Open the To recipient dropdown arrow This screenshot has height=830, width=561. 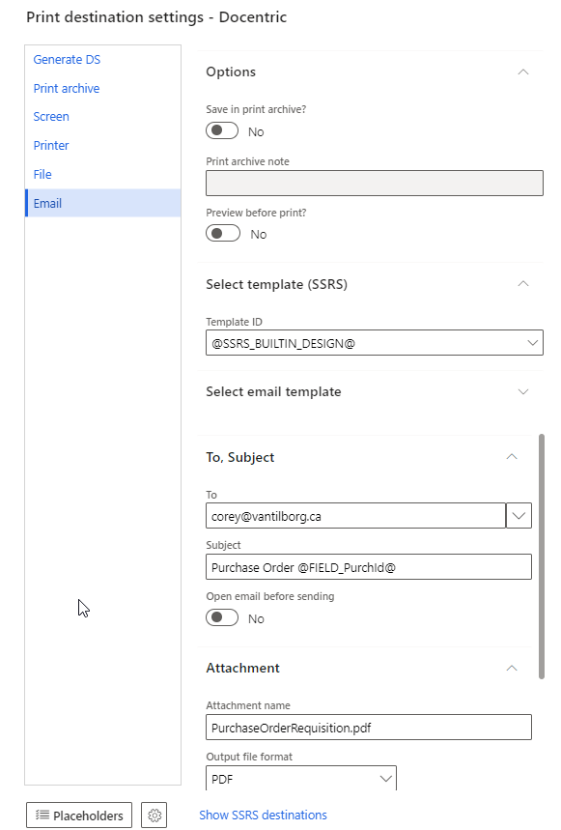click(519, 516)
